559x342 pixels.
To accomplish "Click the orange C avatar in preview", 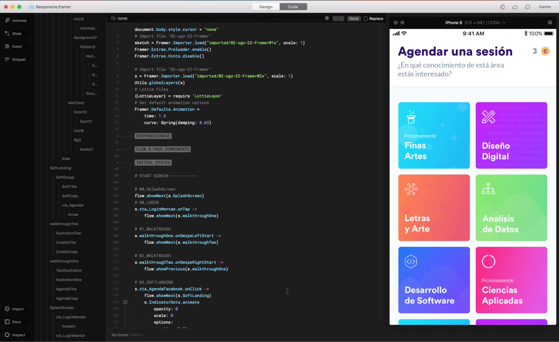I will pos(545,51).
